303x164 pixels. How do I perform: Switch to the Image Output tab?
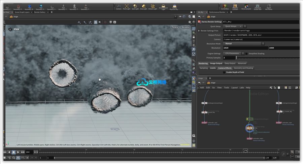(x=216, y=63)
